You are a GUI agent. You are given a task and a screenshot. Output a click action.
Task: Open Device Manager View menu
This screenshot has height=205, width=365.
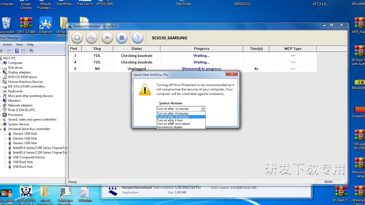tap(19, 44)
